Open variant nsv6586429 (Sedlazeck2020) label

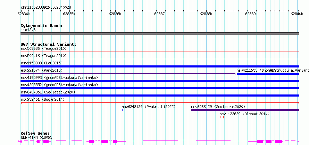click(218, 107)
